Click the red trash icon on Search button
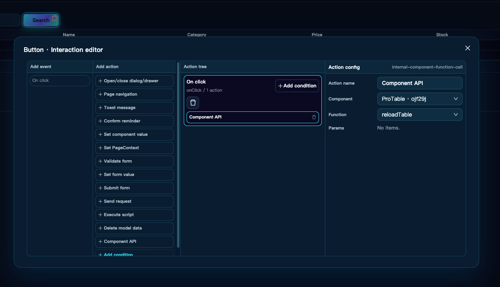This screenshot has height=287, width=500. 54,18
